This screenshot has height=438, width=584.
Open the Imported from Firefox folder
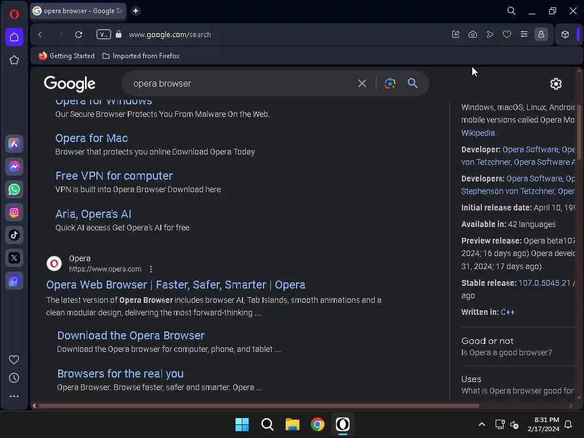coord(141,56)
